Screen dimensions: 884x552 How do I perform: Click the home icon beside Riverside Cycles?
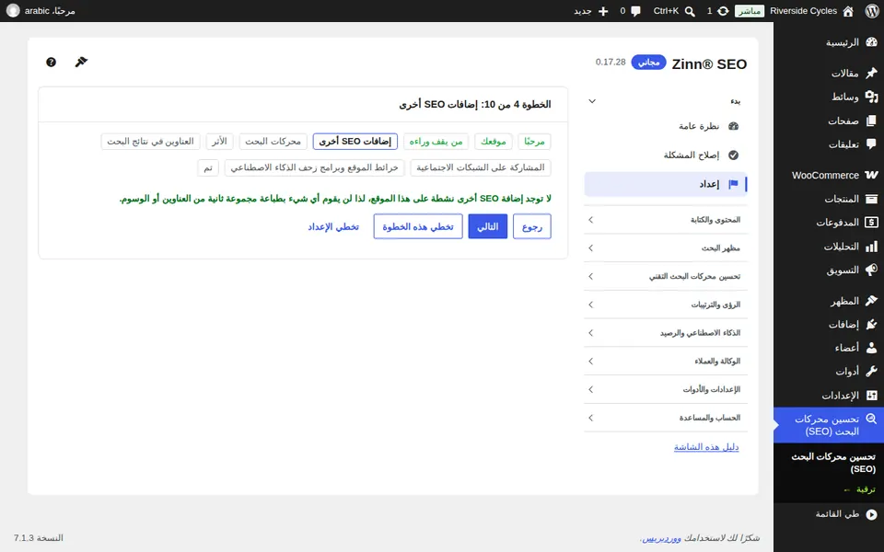848,11
